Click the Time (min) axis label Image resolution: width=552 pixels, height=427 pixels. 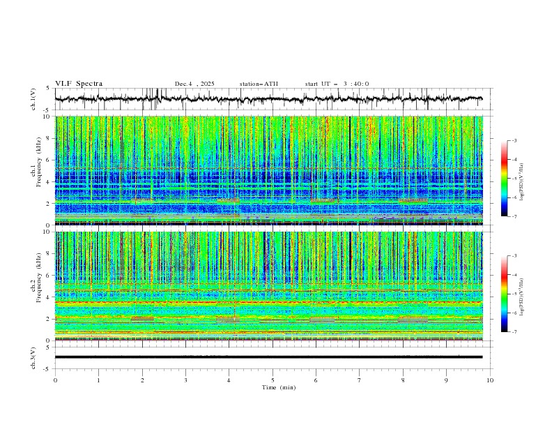coord(278,387)
